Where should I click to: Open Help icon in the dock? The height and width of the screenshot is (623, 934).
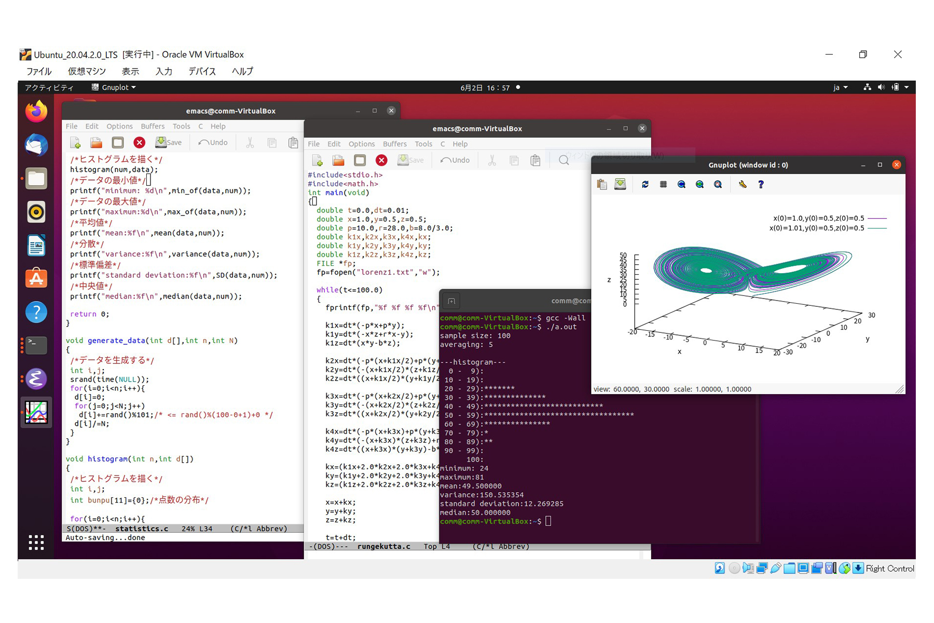(36, 312)
